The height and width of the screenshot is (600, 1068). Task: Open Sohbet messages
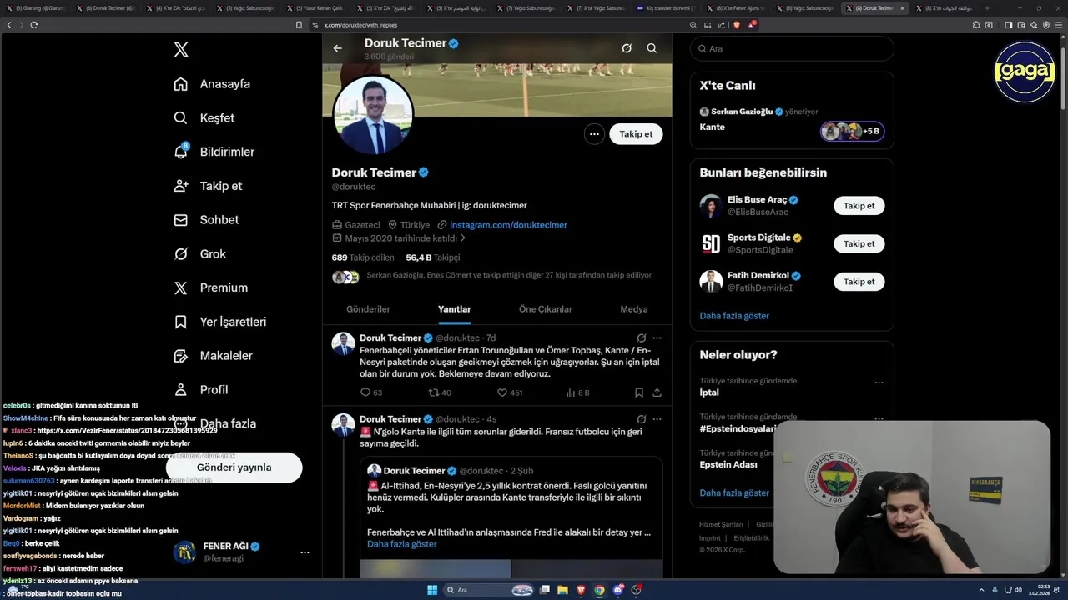click(x=206, y=220)
